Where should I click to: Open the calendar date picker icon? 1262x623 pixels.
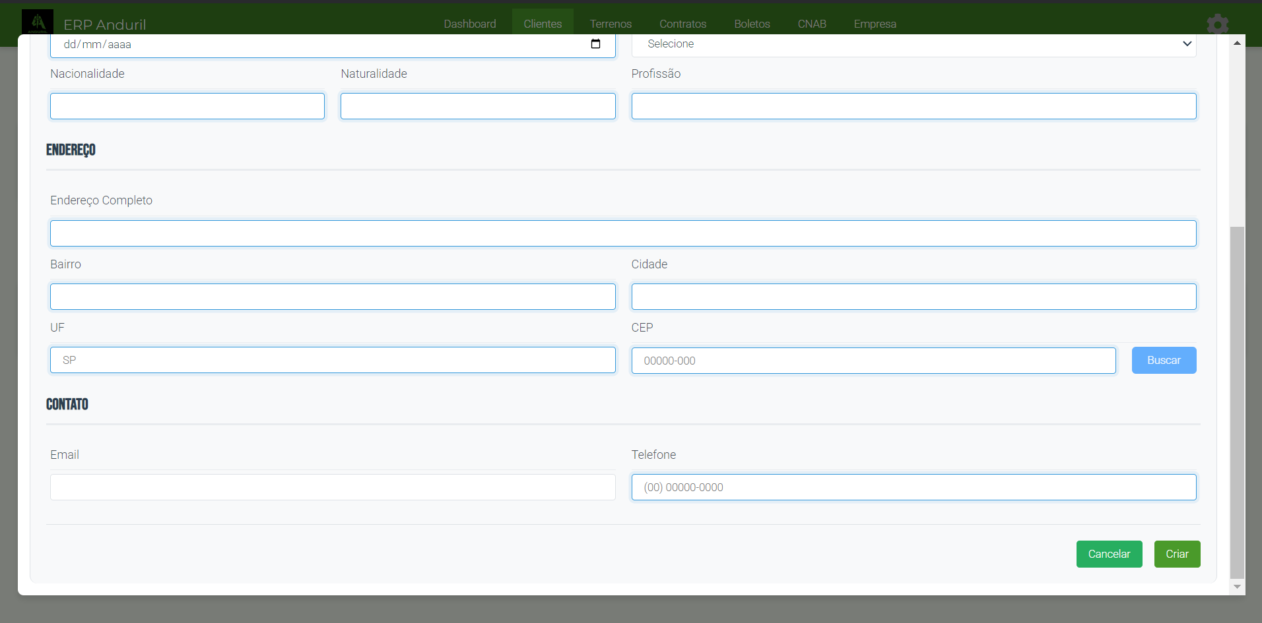pos(595,44)
